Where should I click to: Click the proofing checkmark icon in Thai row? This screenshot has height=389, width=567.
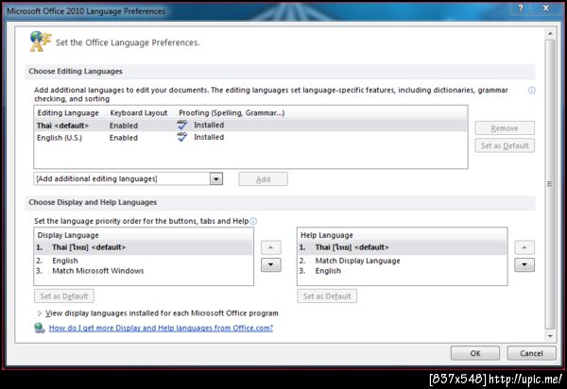181,125
